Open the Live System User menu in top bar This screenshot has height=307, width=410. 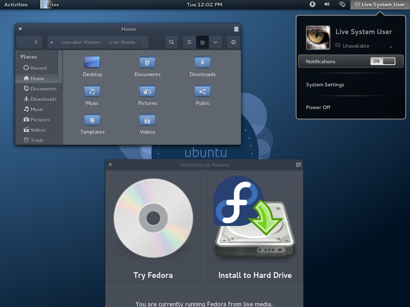pyautogui.click(x=380, y=5)
